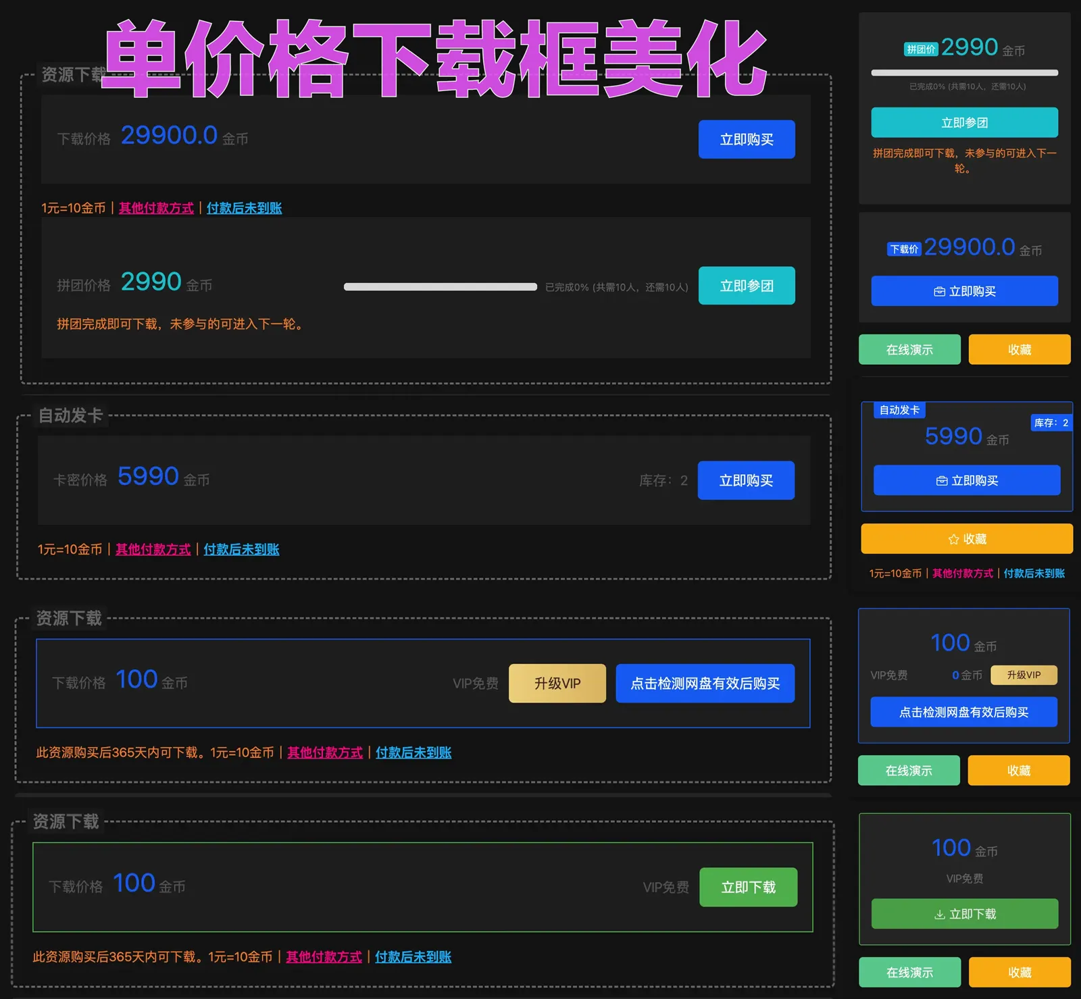The image size is (1081, 999).
Task: Click the download arrow icon beside 立即下载
Action: pos(939,915)
